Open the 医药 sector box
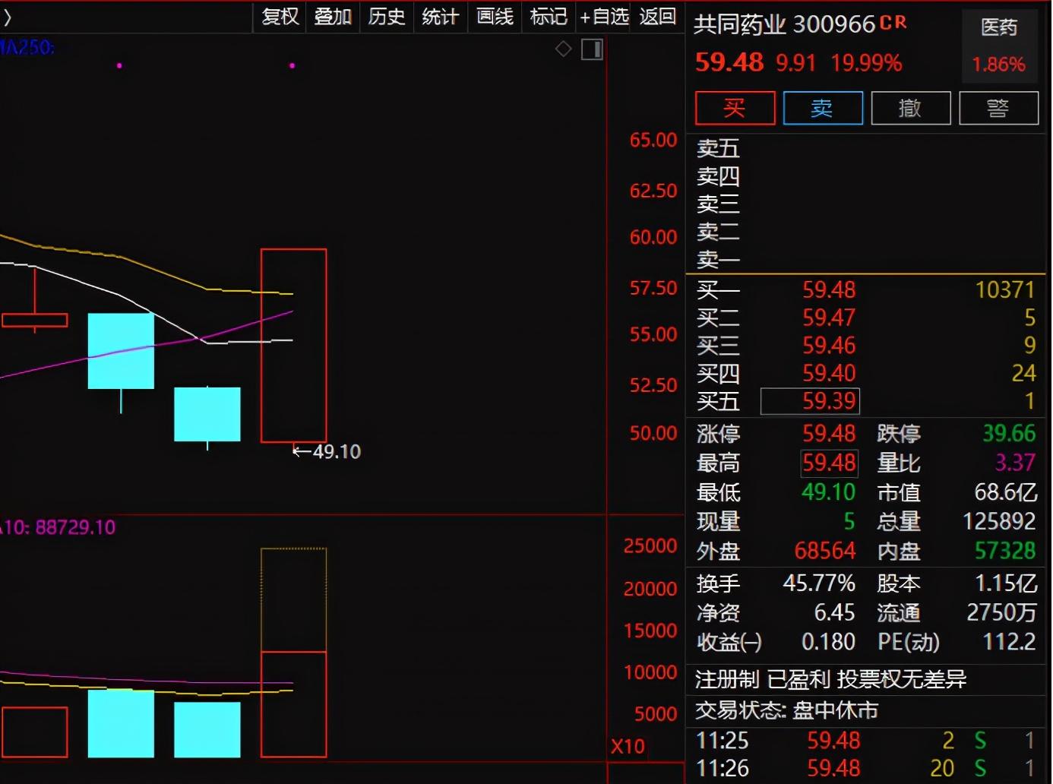This screenshot has width=1053, height=784. point(1000,46)
